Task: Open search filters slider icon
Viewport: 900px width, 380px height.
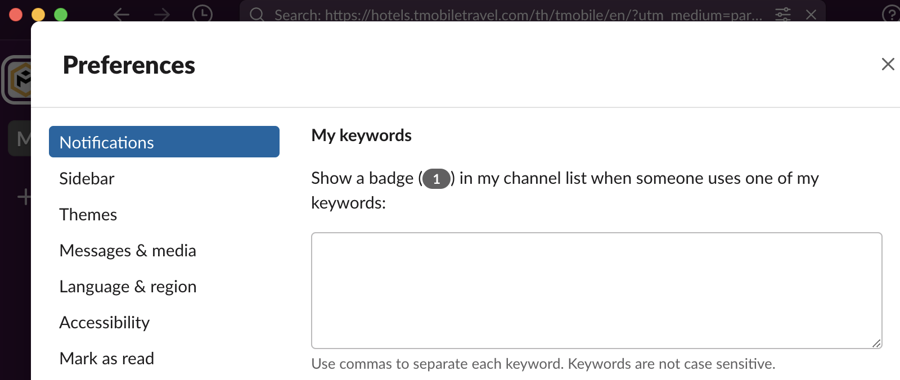Action: [x=783, y=14]
